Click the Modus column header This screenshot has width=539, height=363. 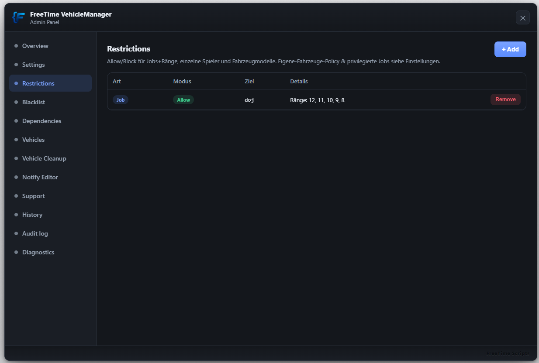[x=182, y=82]
